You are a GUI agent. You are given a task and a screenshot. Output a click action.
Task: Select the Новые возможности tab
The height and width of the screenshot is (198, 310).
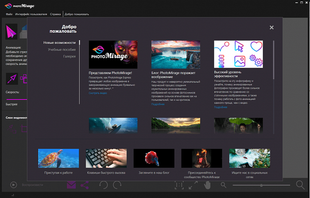point(59,42)
